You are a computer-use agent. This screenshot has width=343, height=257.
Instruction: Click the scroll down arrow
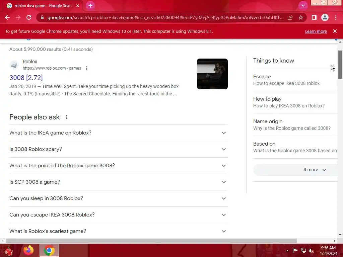[340, 235]
